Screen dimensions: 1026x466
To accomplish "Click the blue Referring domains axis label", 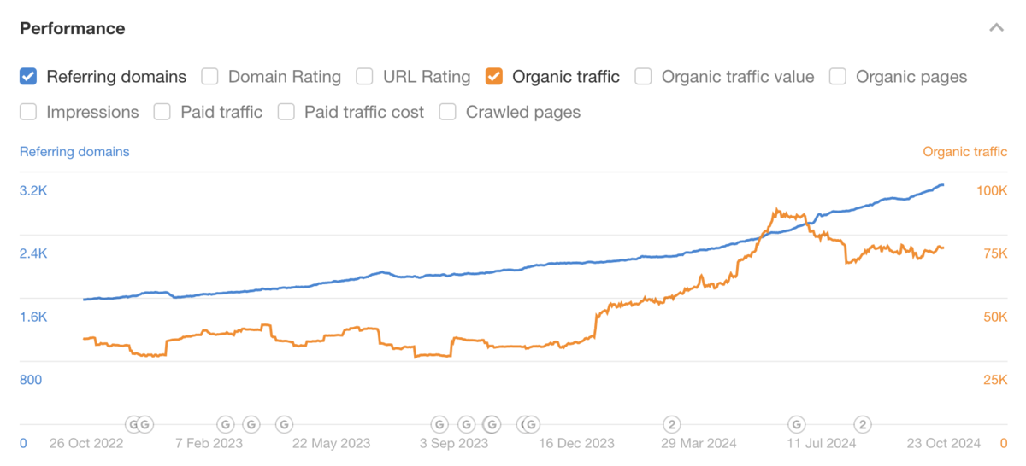I will click(74, 152).
